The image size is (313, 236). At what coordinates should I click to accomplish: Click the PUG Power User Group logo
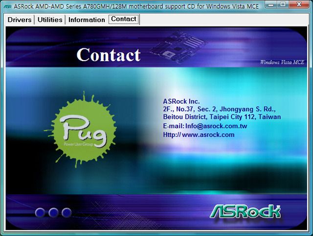[x=80, y=129]
